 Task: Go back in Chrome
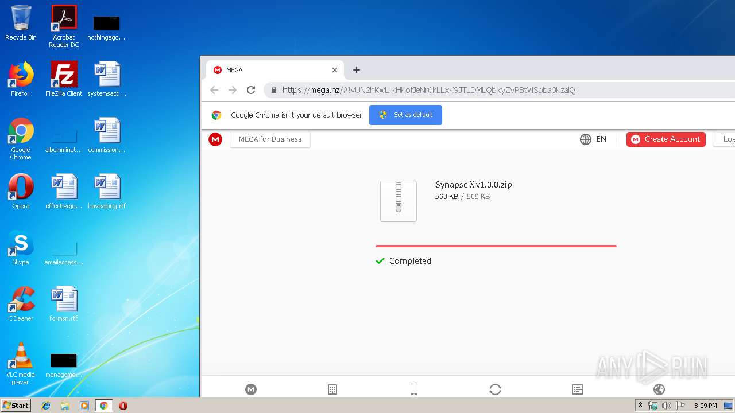(x=214, y=90)
